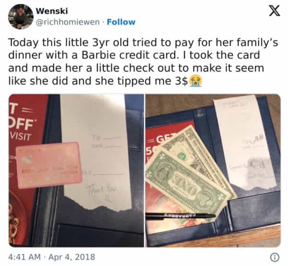View the right photo with dollar bills
Viewport: 288px width, 266px height.
tap(213, 170)
